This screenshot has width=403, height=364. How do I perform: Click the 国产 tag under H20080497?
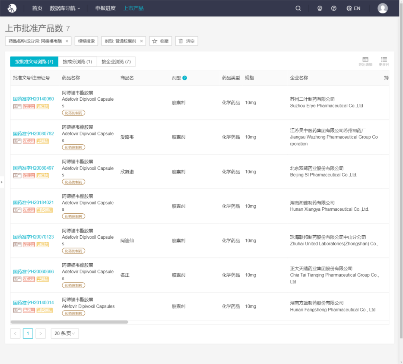point(17,175)
